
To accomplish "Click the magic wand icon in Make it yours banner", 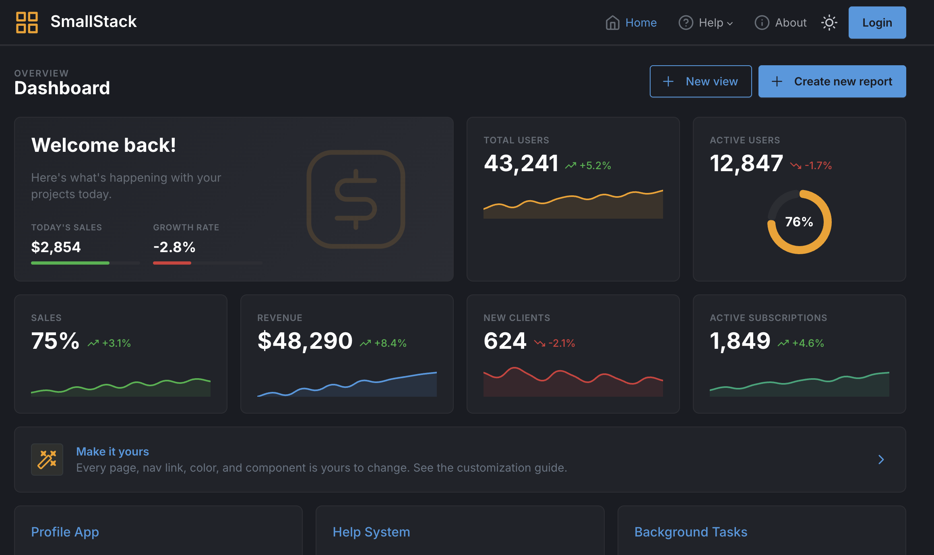I will coord(47,459).
